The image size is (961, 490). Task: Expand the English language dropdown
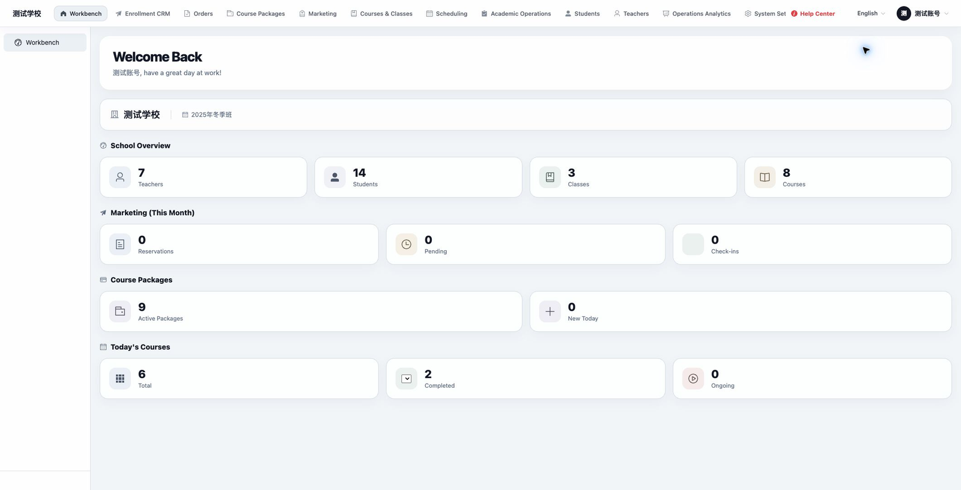click(871, 13)
